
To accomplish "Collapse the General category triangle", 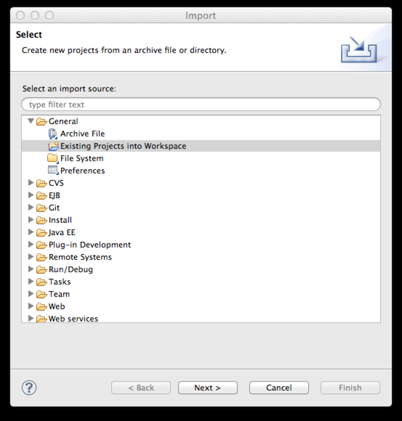I will point(31,121).
